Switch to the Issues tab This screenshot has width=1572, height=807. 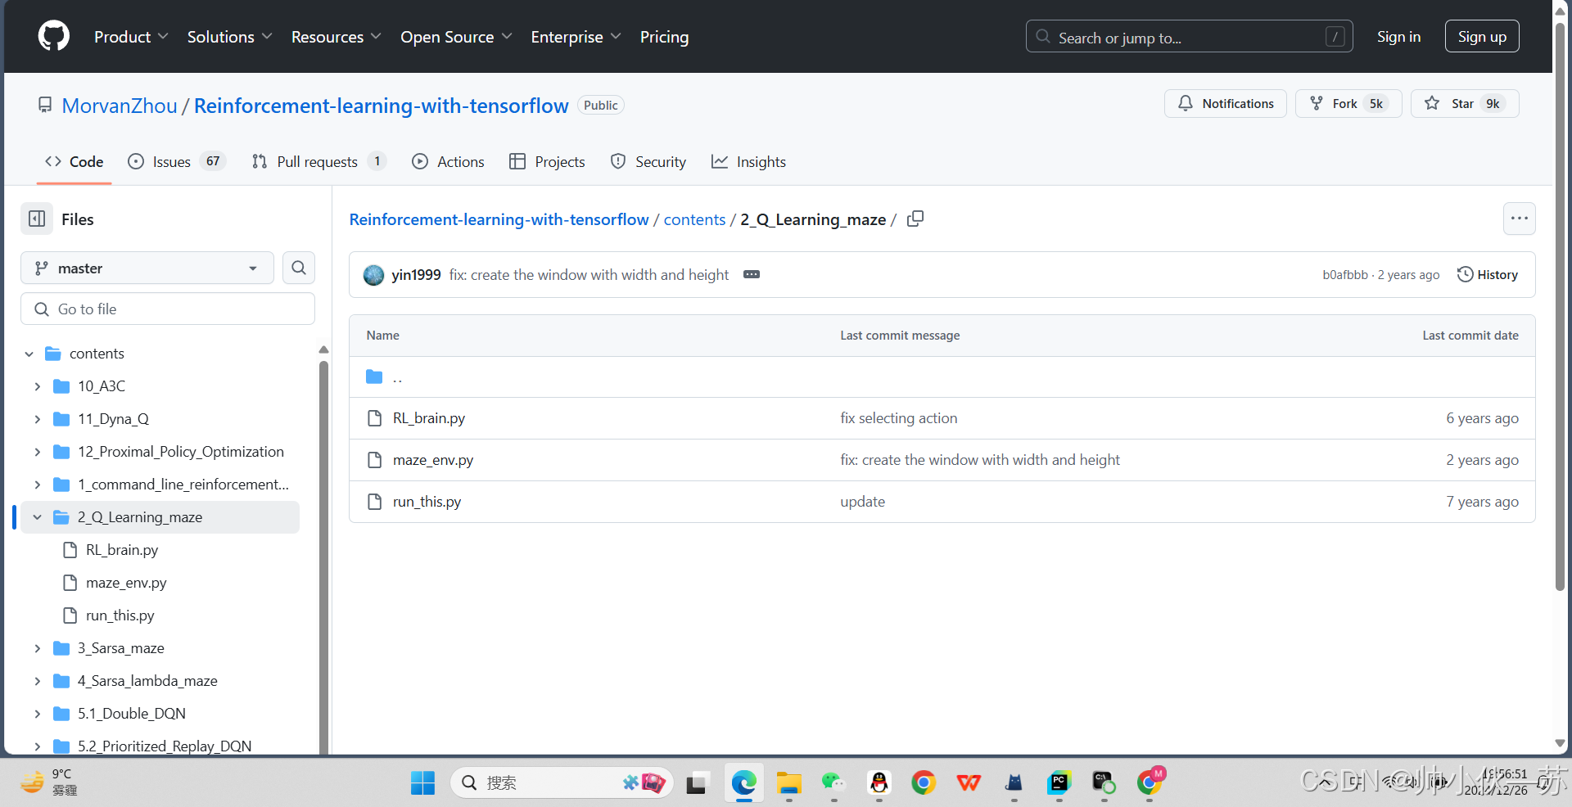click(x=176, y=161)
